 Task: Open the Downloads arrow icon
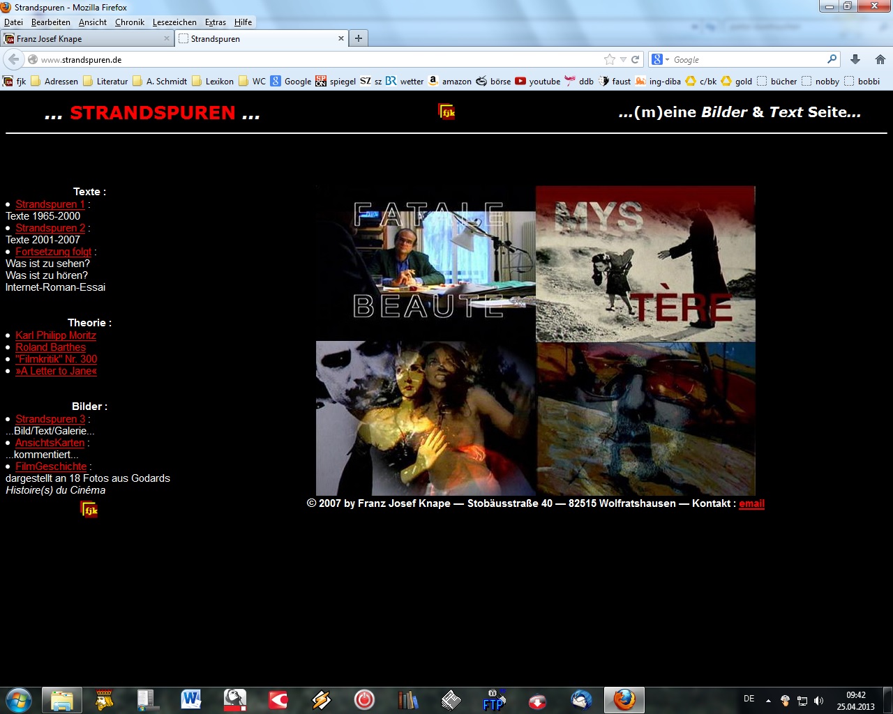click(x=855, y=60)
